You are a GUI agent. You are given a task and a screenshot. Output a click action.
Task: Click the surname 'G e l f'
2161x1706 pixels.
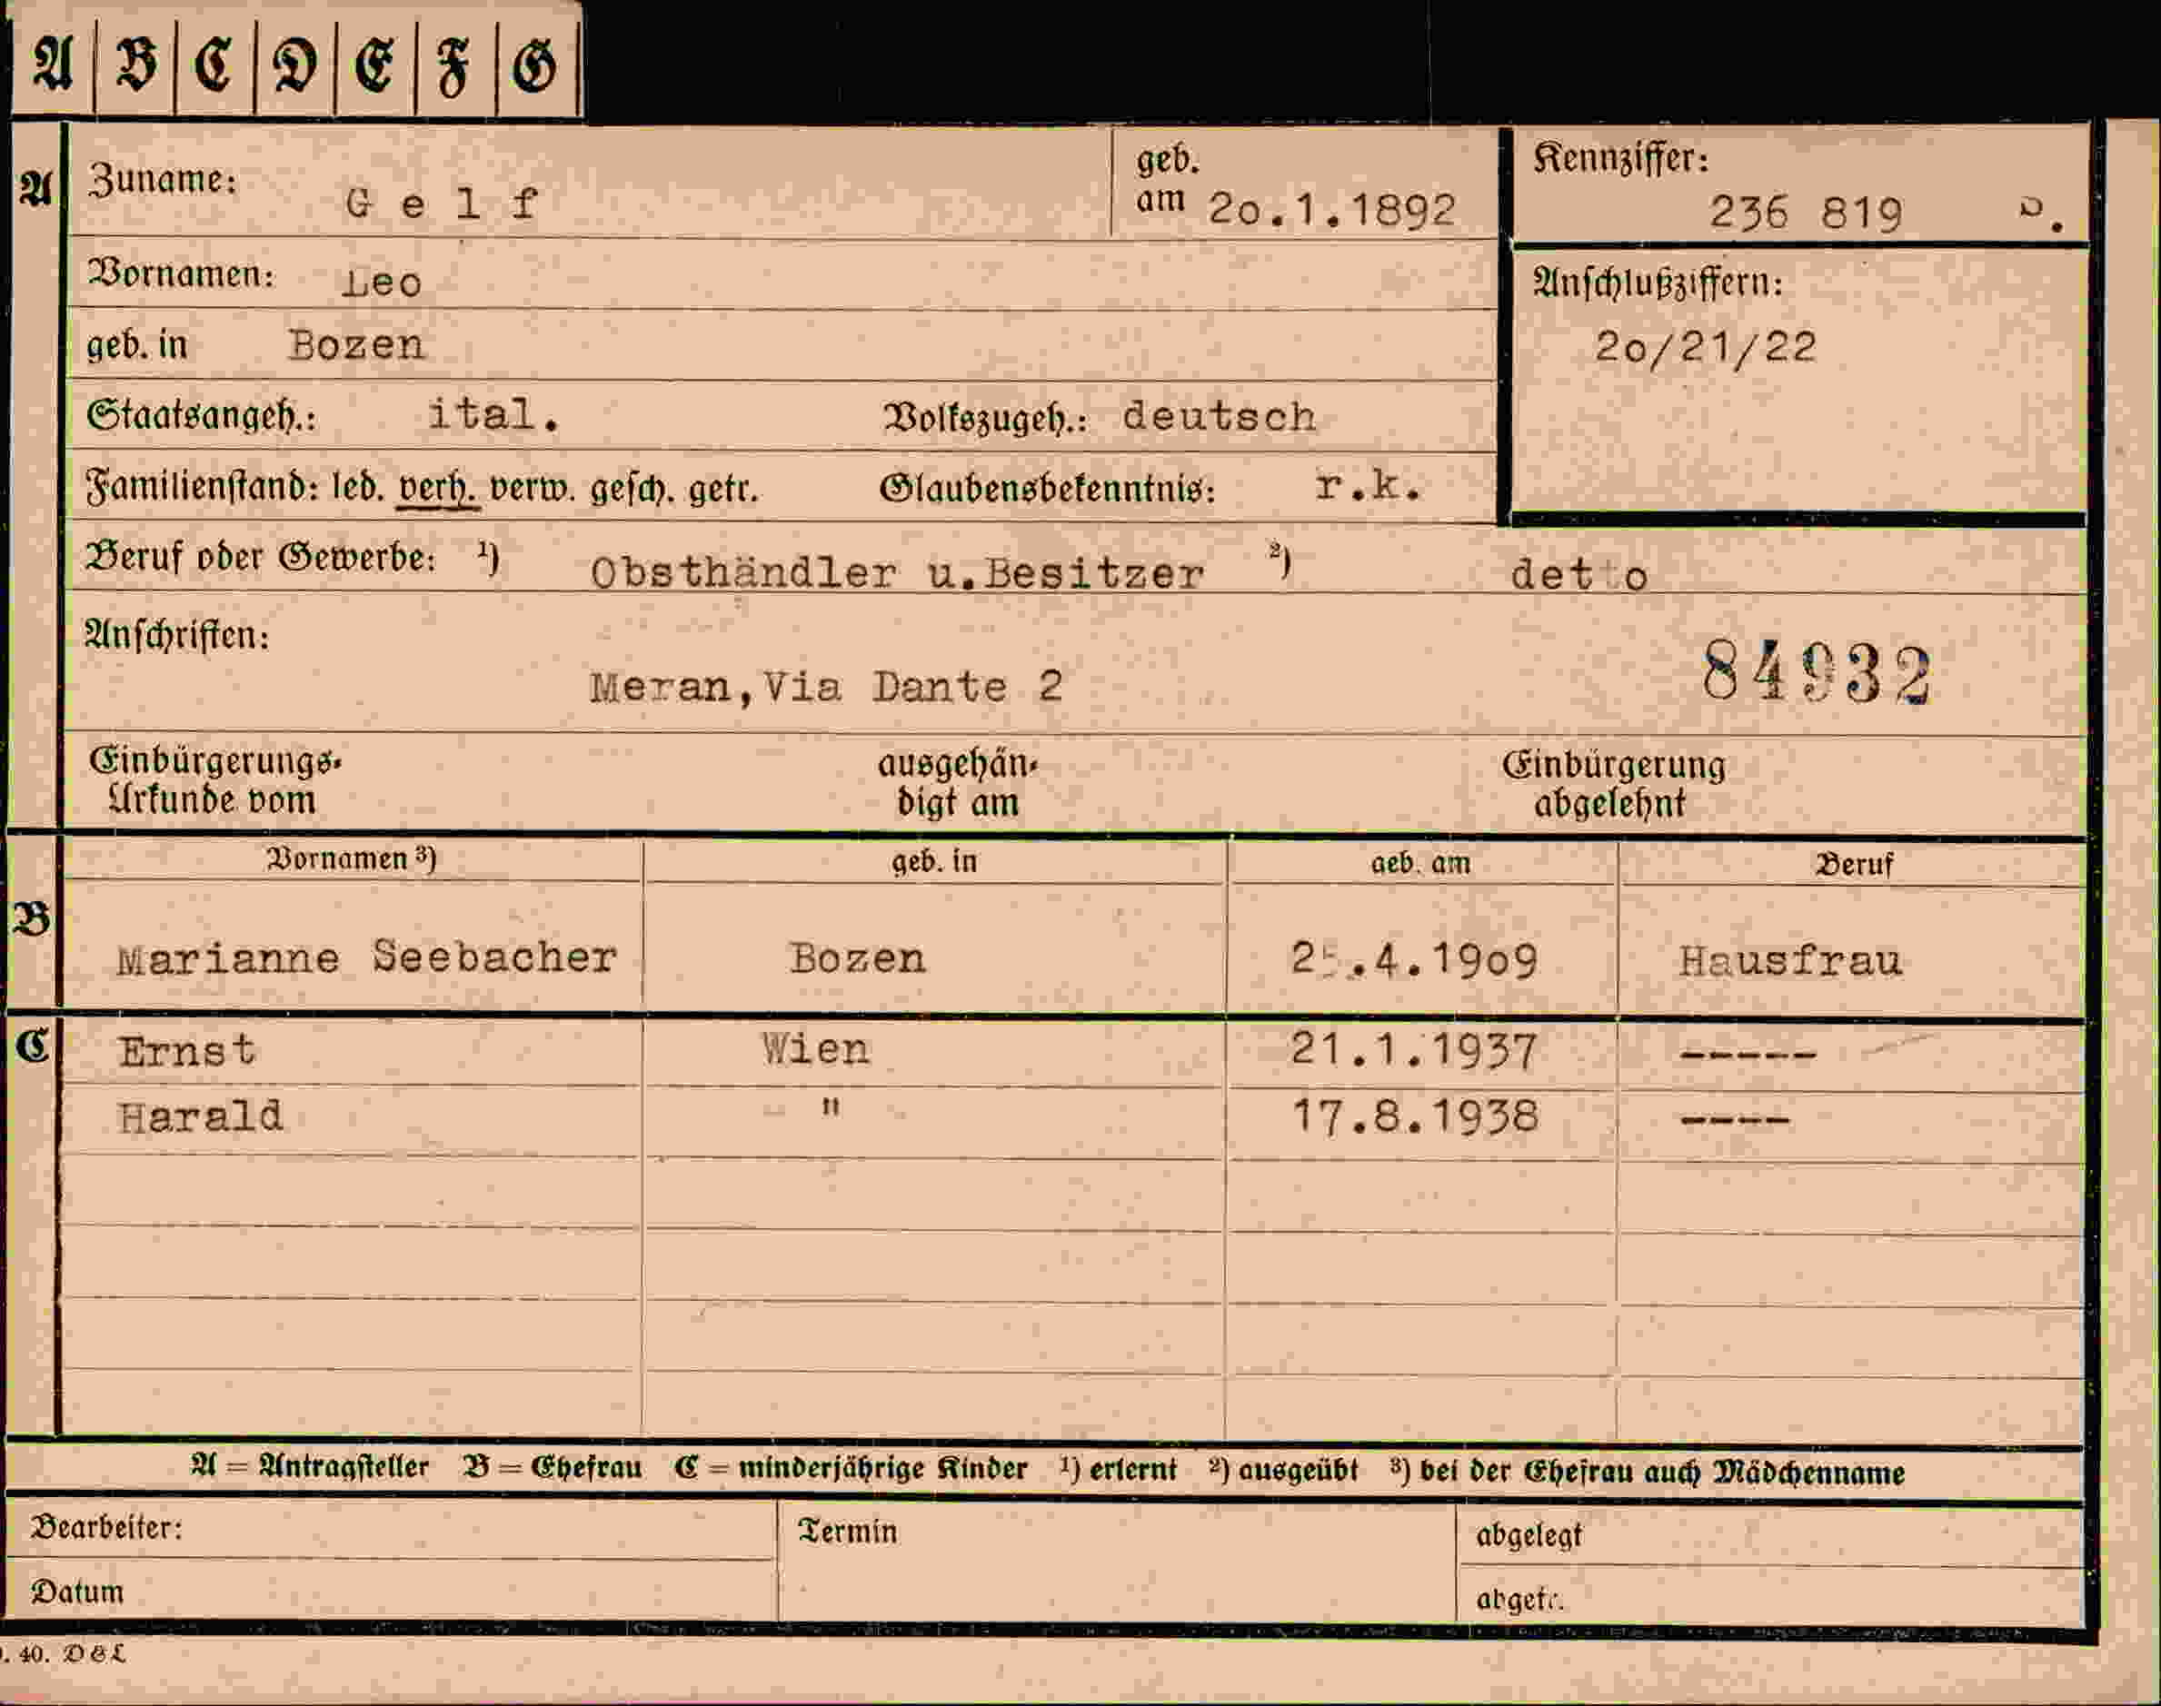click(x=441, y=204)
